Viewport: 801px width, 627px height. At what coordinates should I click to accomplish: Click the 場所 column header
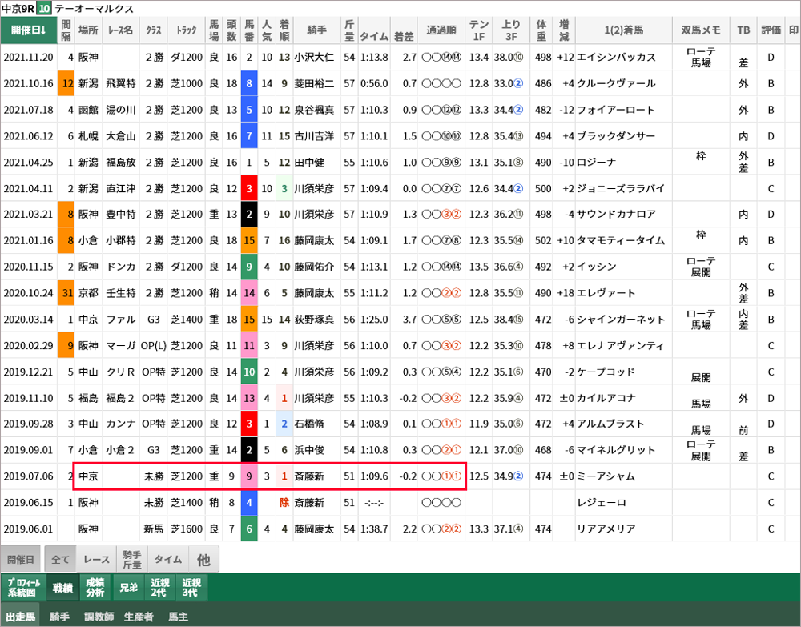pyautogui.click(x=88, y=30)
